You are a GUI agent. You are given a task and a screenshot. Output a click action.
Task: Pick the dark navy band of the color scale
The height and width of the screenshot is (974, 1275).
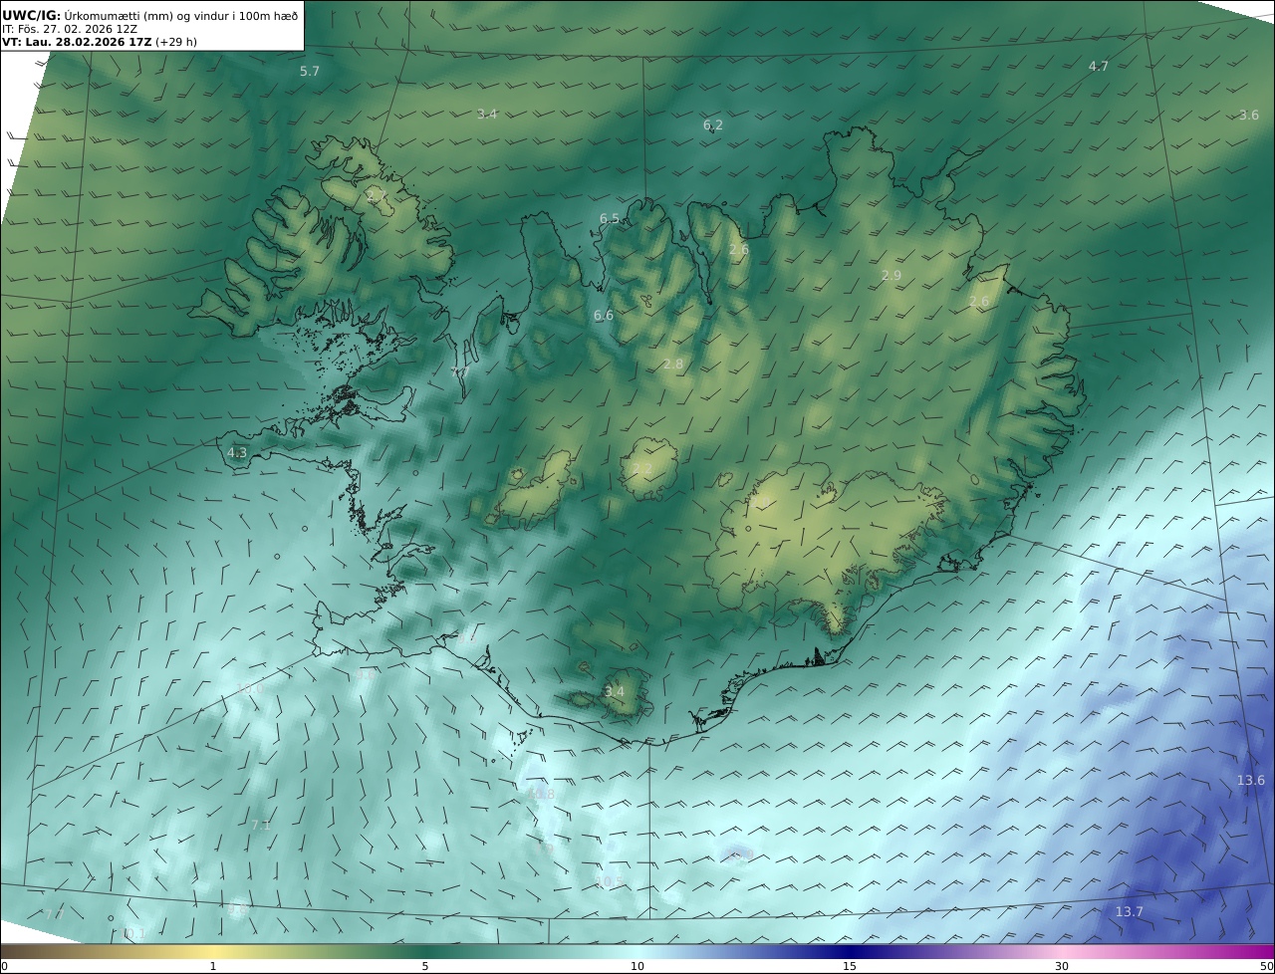[x=850, y=952]
